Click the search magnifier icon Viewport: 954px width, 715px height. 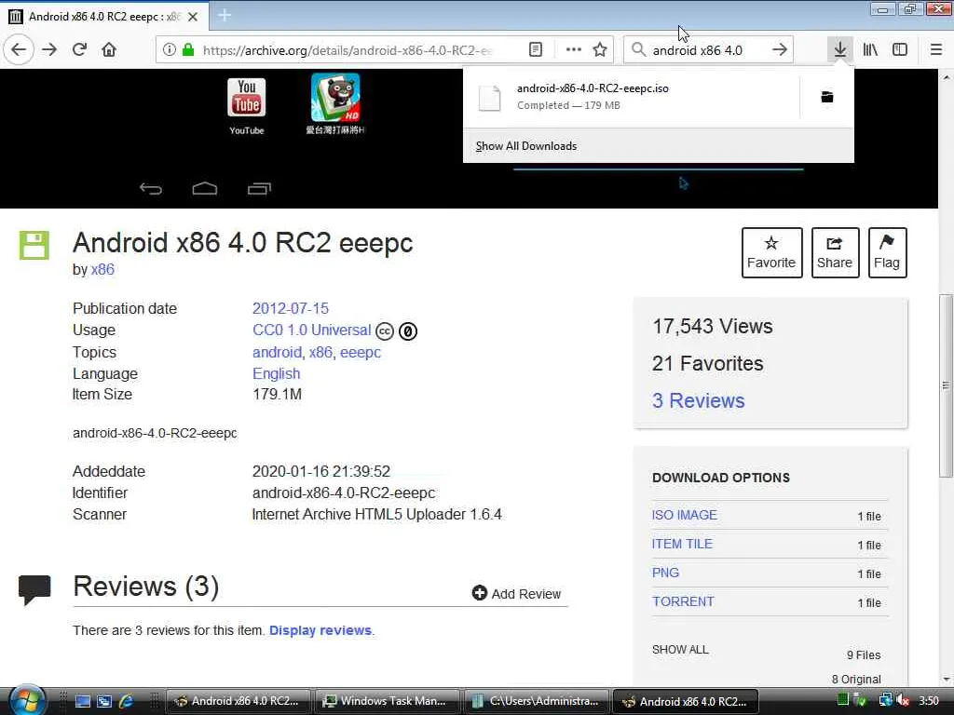click(x=638, y=50)
